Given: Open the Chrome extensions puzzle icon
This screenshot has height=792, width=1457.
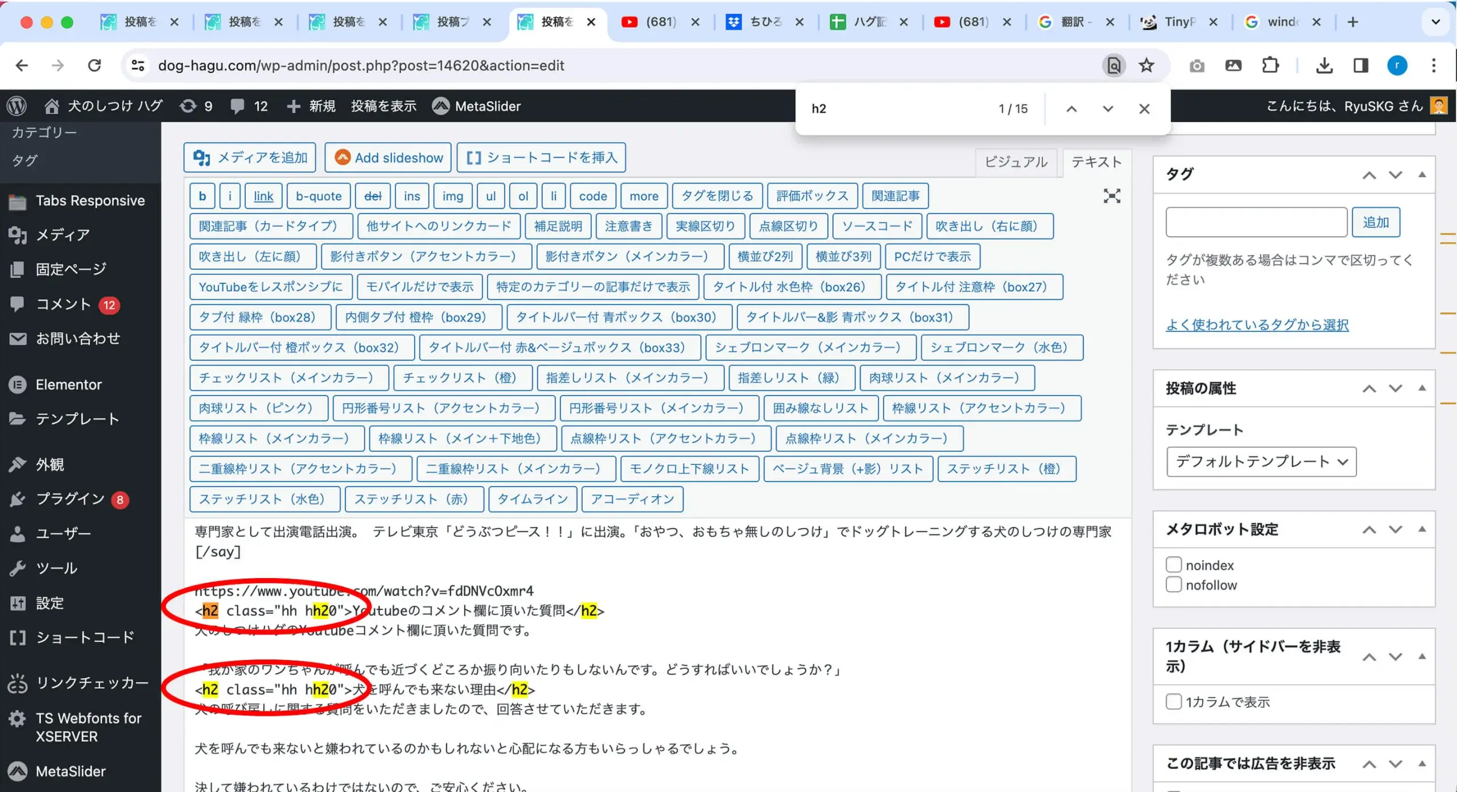Looking at the screenshot, I should pyautogui.click(x=1270, y=65).
